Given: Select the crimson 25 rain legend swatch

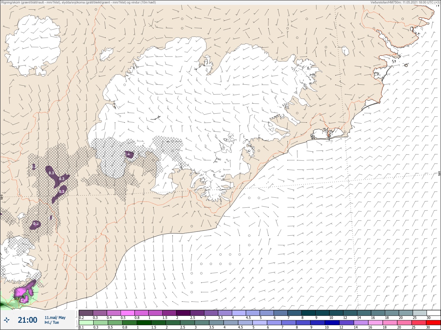Looking at the screenshot, I should coord(419,323).
